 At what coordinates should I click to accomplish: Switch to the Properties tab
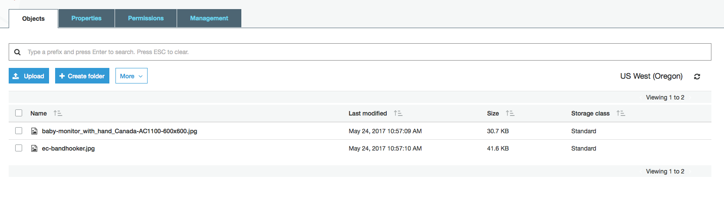86,18
